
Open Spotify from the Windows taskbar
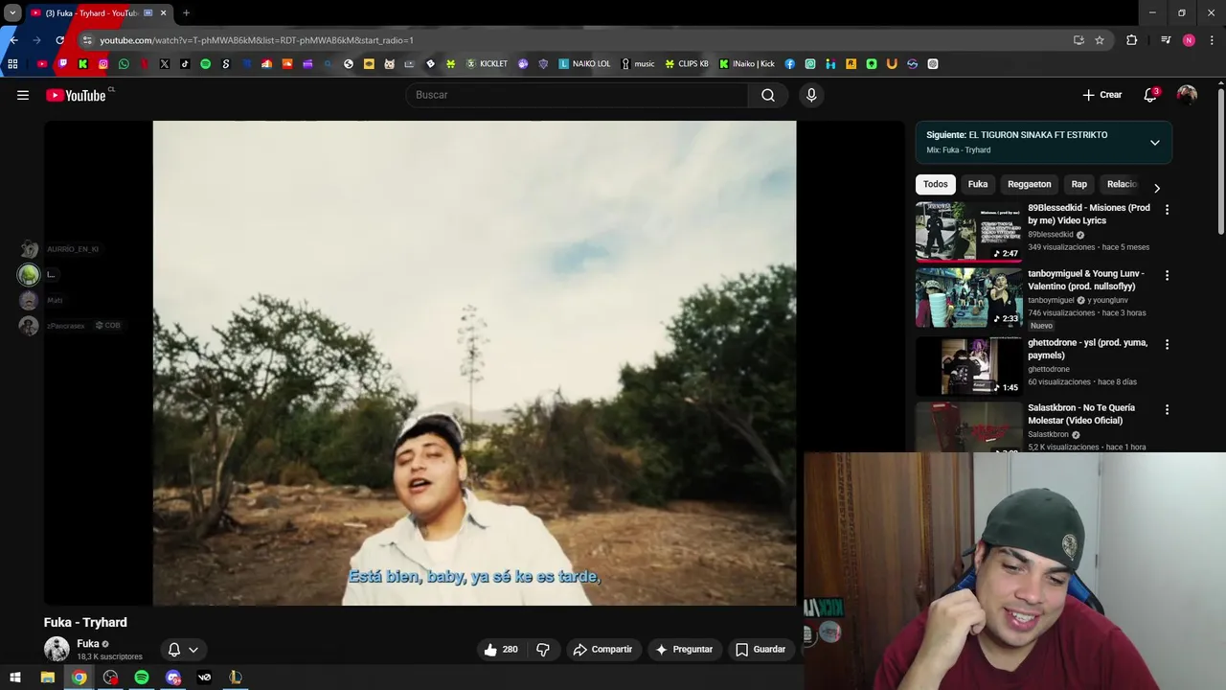[142, 678]
